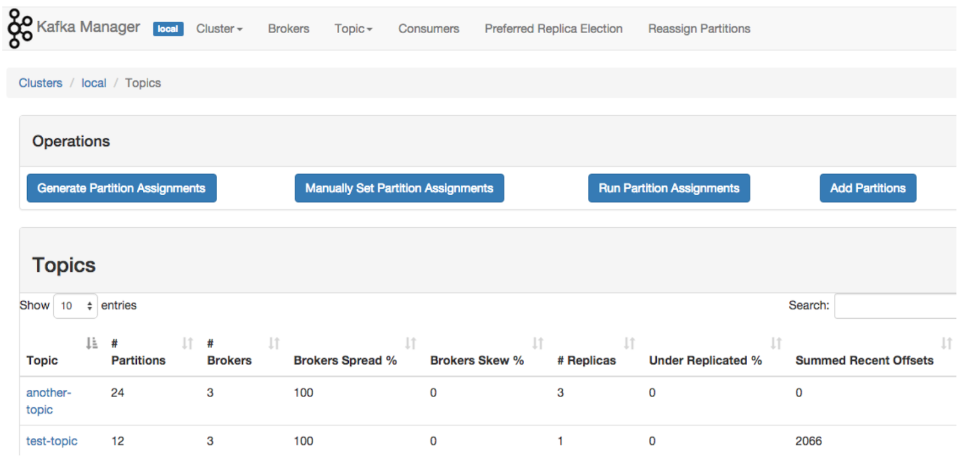Viewport: 964px width, 464px height.
Task: Click the Add Partitions button
Action: pyautogui.click(x=867, y=188)
